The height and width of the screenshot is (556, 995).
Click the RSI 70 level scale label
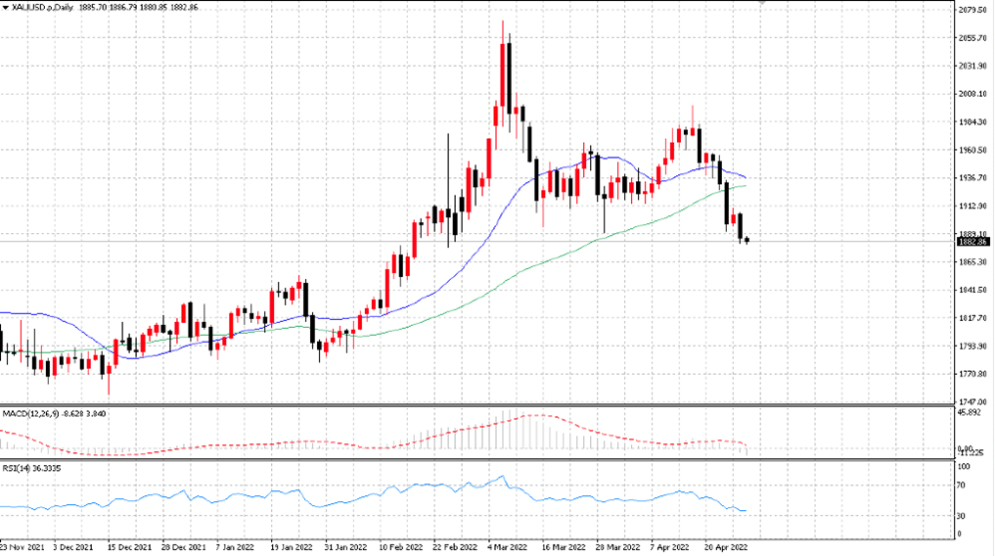pos(962,486)
